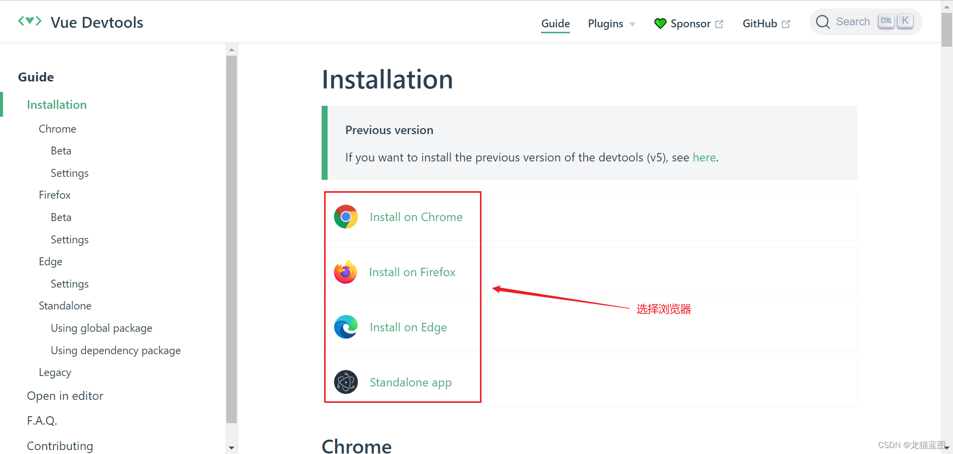Select Settings under Chrome in sidebar
The image size is (953, 454).
(x=69, y=173)
